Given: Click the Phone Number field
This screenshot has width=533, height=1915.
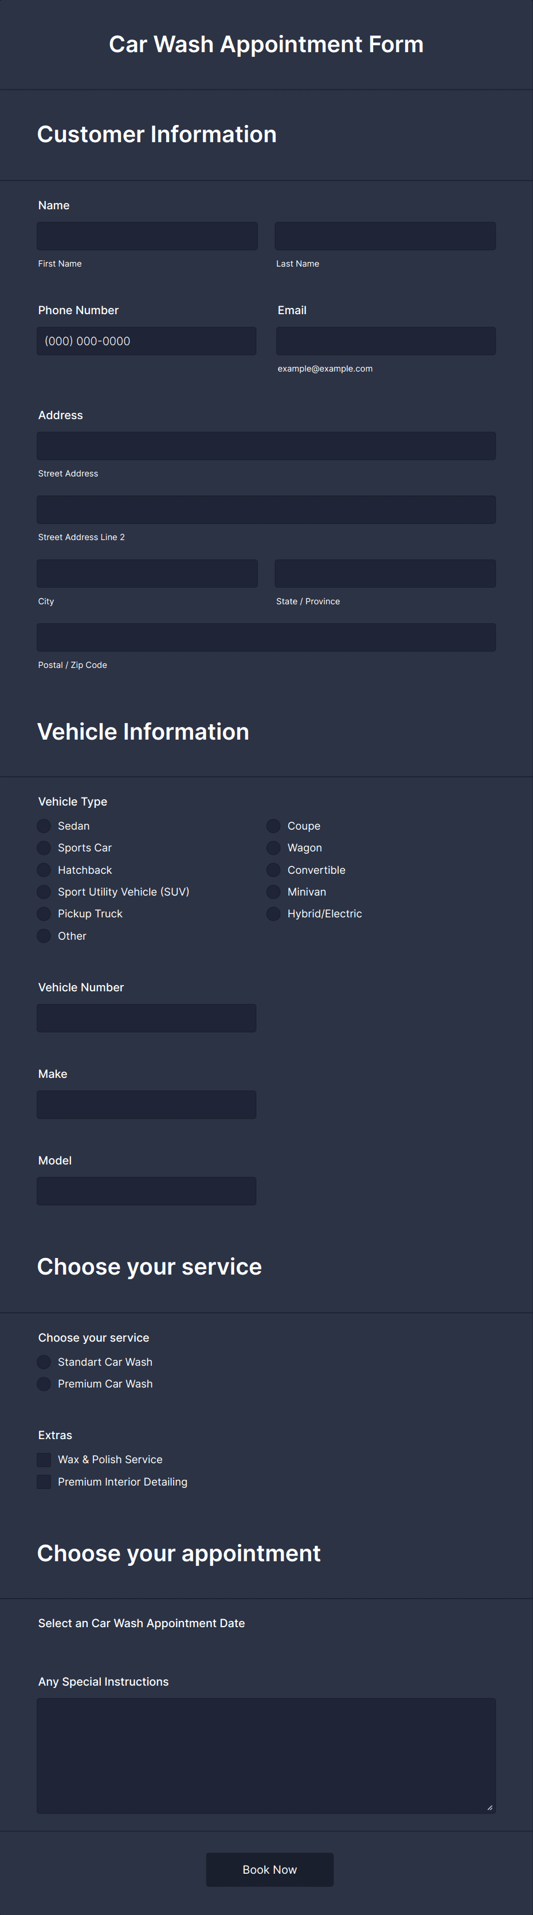Looking at the screenshot, I should pyautogui.click(x=147, y=341).
